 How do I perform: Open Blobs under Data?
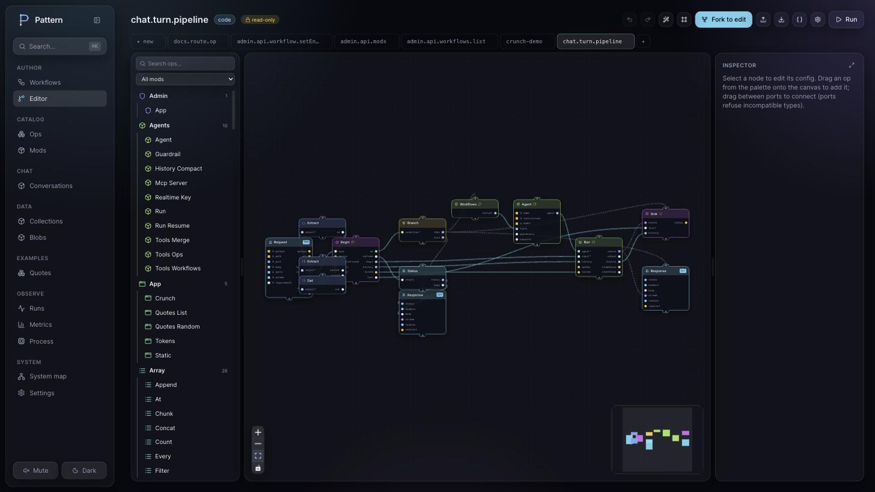click(x=60, y=237)
